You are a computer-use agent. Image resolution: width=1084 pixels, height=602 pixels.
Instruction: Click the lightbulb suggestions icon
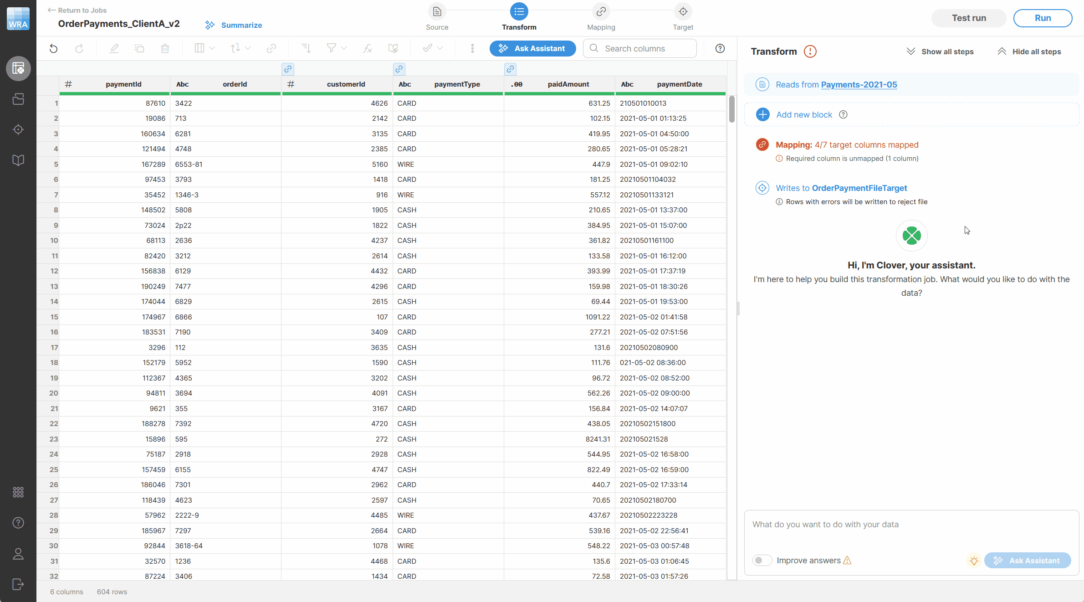pos(974,561)
